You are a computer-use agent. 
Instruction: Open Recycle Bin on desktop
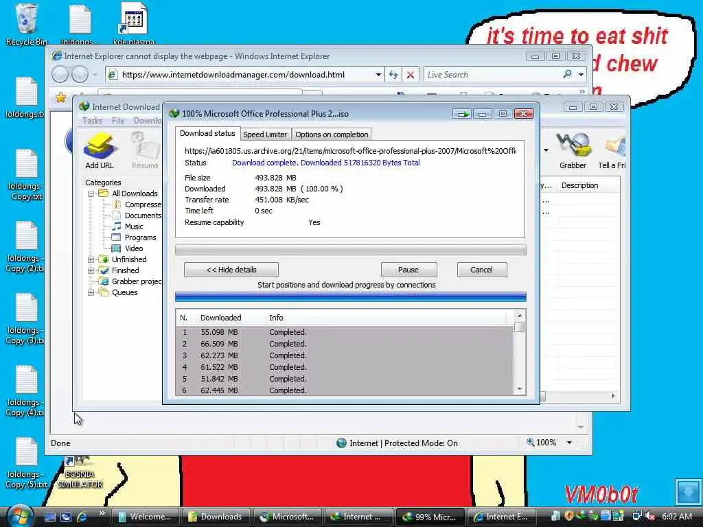26,25
